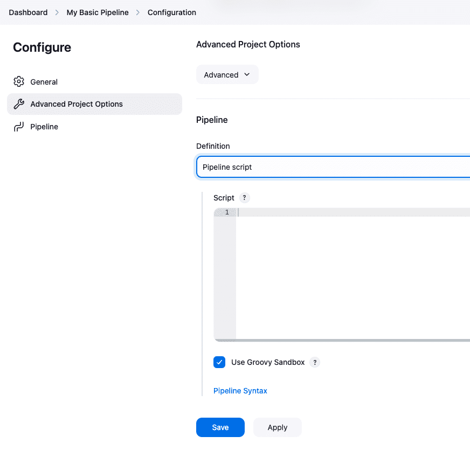The height and width of the screenshot is (450, 470).
Task: Click inside the Script editor on line 1
Action: click(354, 212)
